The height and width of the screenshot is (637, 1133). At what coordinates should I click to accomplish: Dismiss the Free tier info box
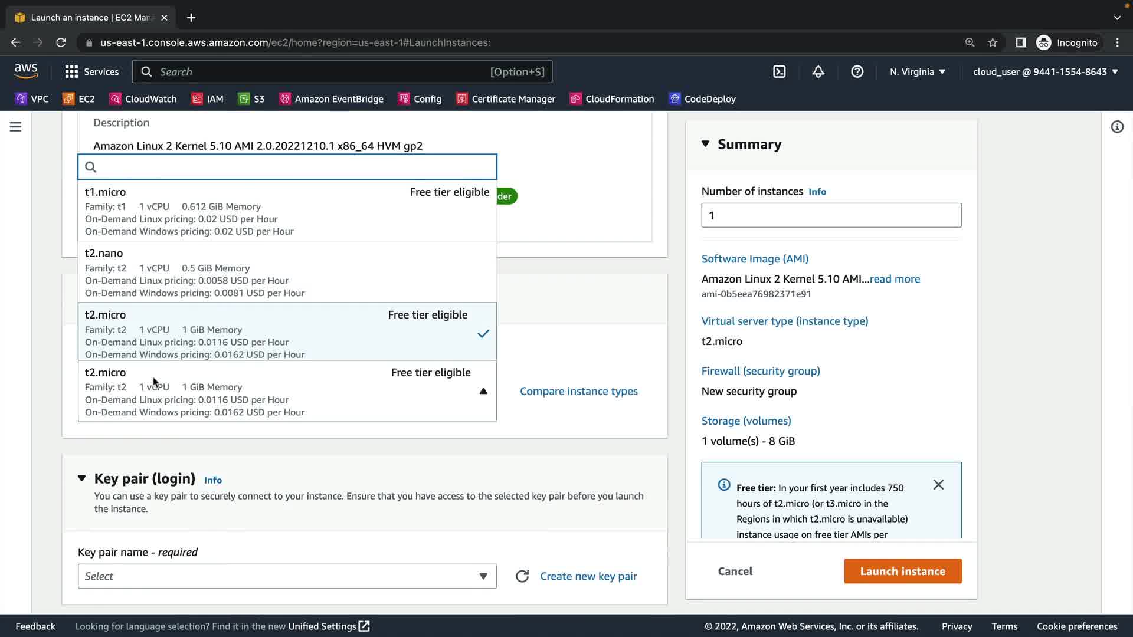click(938, 485)
